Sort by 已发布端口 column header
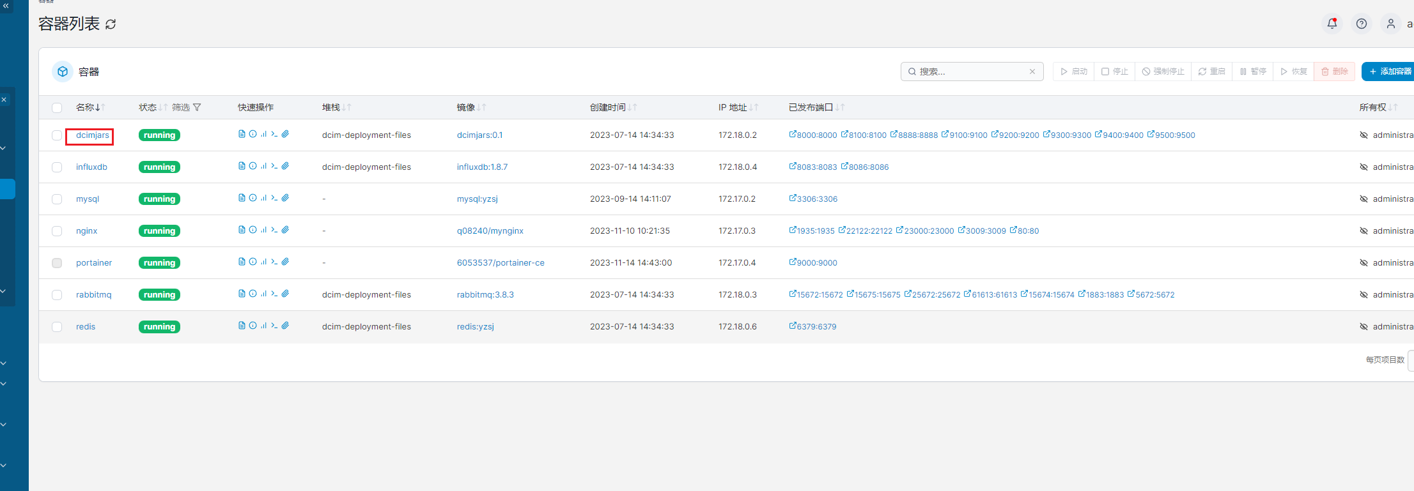This screenshot has height=491, width=1414. coord(816,107)
